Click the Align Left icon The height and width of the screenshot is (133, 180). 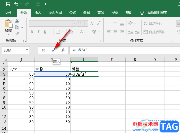point(109,32)
